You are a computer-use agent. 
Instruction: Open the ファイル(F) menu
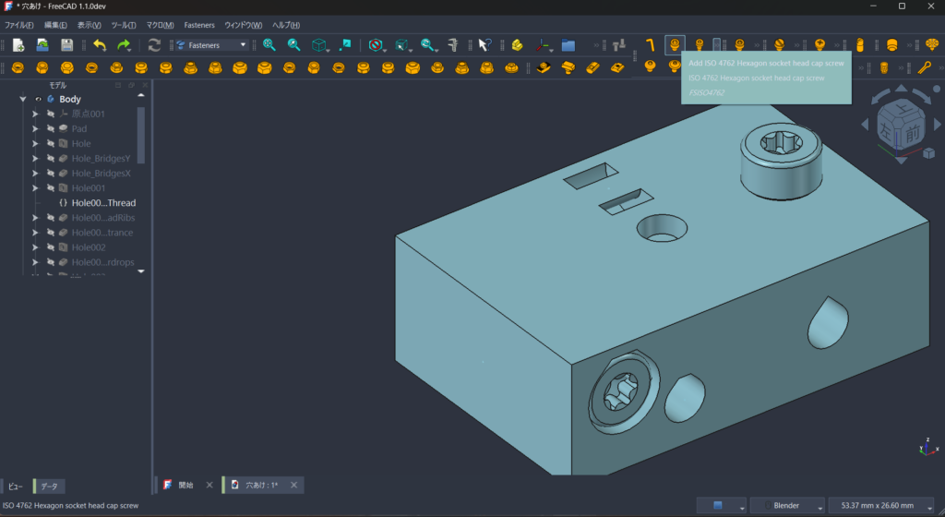[x=19, y=25]
